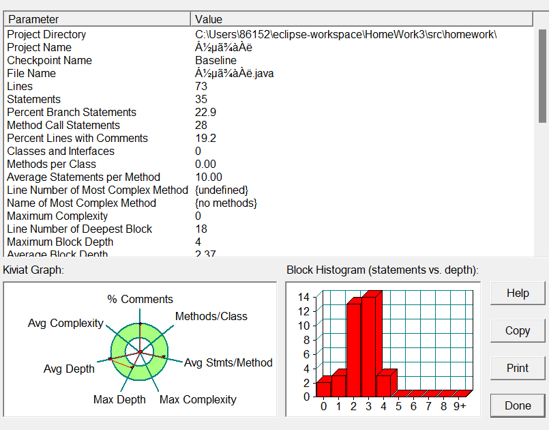Viewport: 549px width, 430px height.
Task: Select Average Statements per Method row
Action: tap(83, 177)
